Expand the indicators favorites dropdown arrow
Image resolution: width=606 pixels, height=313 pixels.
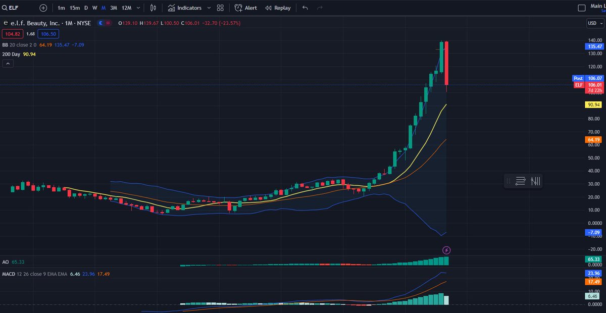click(209, 8)
